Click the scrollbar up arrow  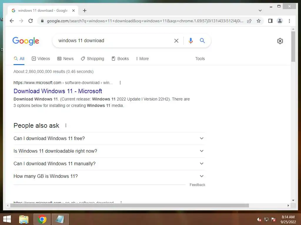pos(293,29)
